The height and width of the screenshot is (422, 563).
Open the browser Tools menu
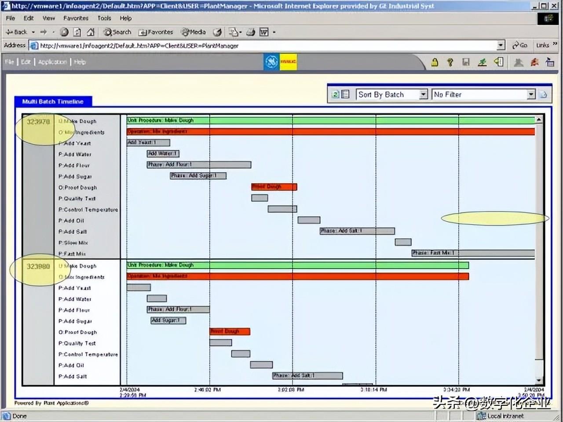click(x=104, y=18)
